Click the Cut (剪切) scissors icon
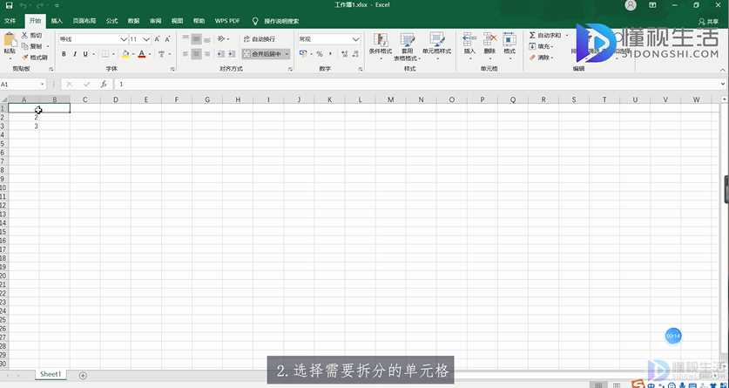This screenshot has height=388, width=729. (x=24, y=36)
